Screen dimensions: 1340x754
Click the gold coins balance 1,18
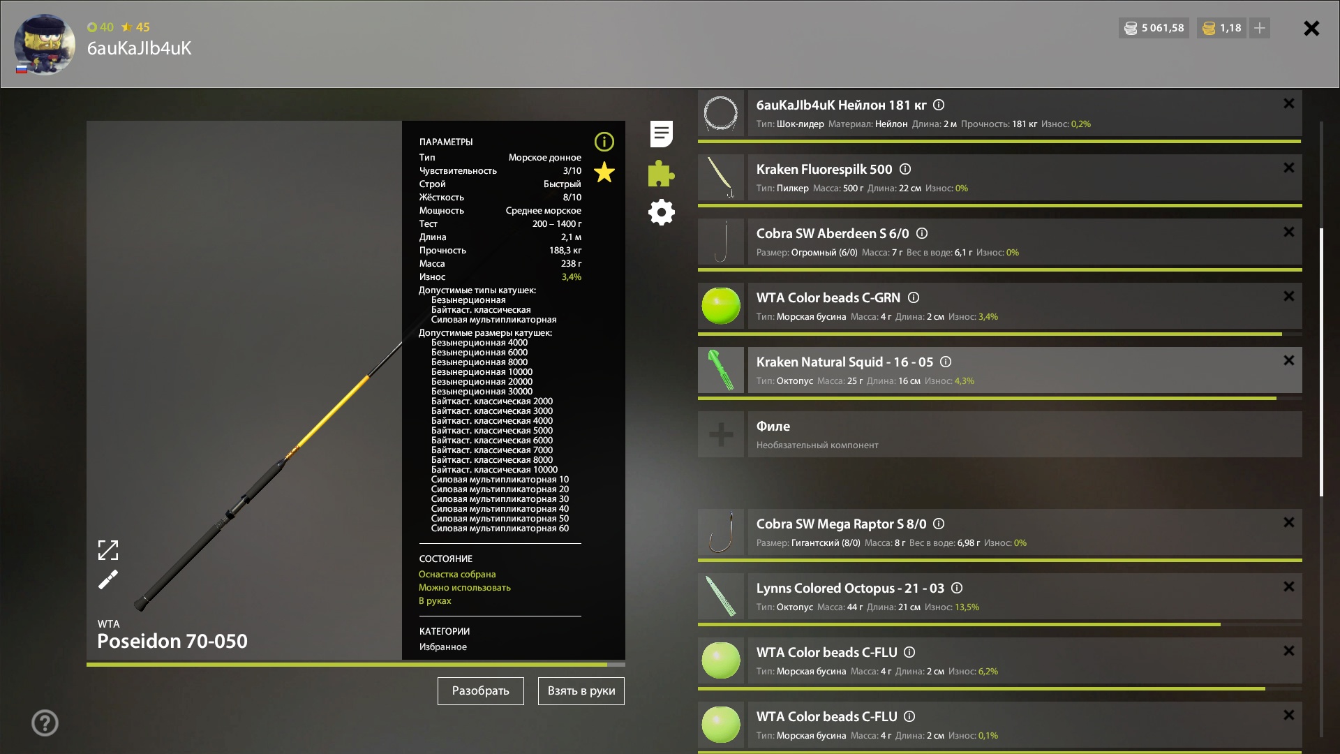1221,28
